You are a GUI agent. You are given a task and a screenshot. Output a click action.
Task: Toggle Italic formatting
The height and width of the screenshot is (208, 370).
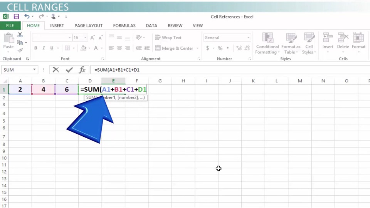pos(44,48)
